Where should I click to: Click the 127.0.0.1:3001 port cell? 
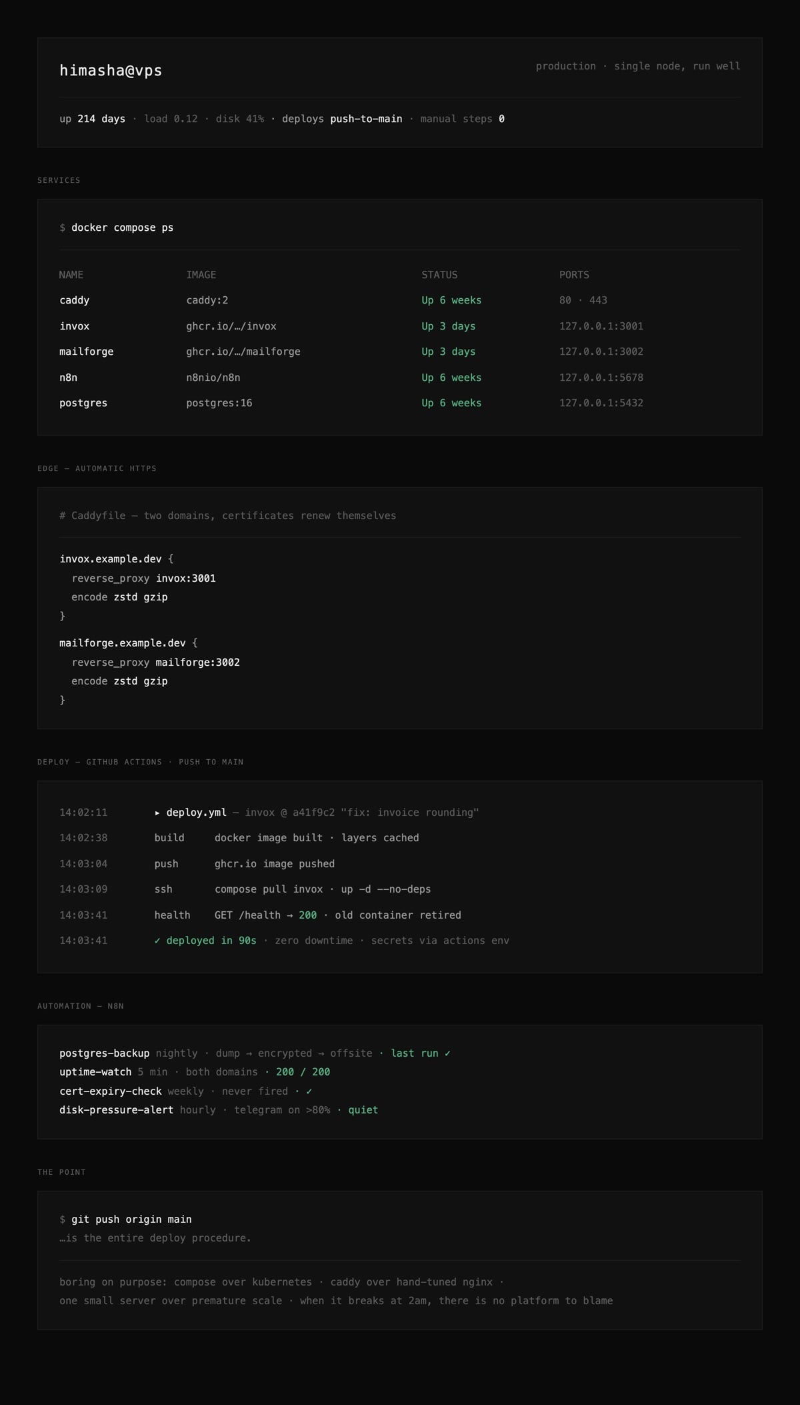coord(601,326)
